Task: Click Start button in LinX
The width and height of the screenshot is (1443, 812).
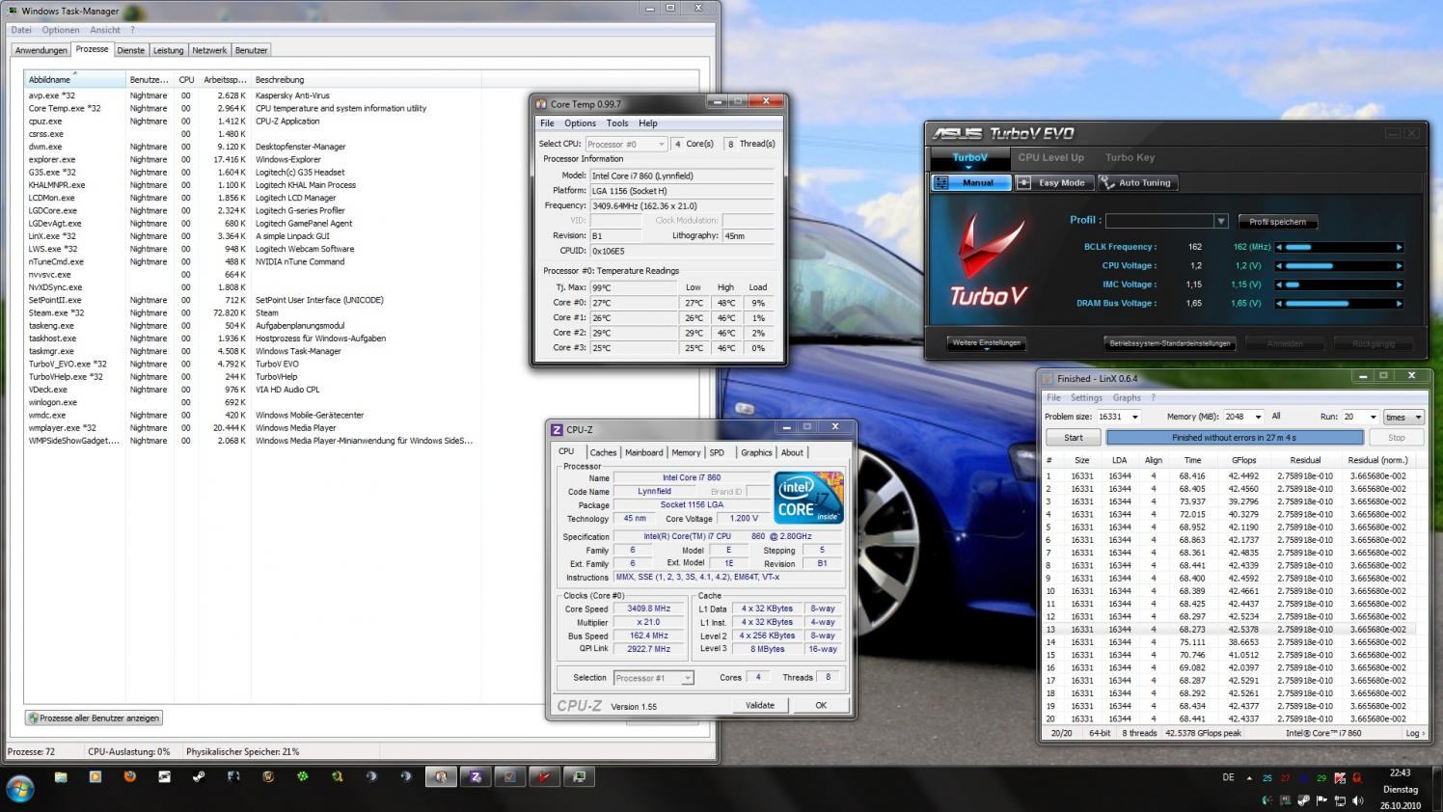Action: tap(1074, 437)
